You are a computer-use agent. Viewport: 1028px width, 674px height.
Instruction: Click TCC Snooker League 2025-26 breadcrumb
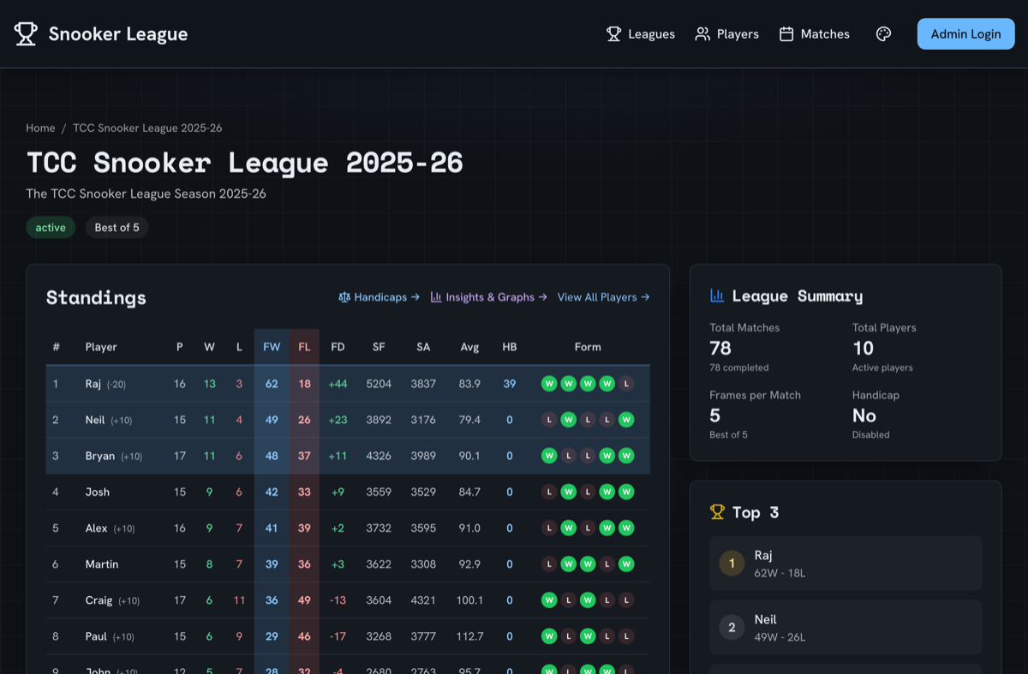click(147, 128)
